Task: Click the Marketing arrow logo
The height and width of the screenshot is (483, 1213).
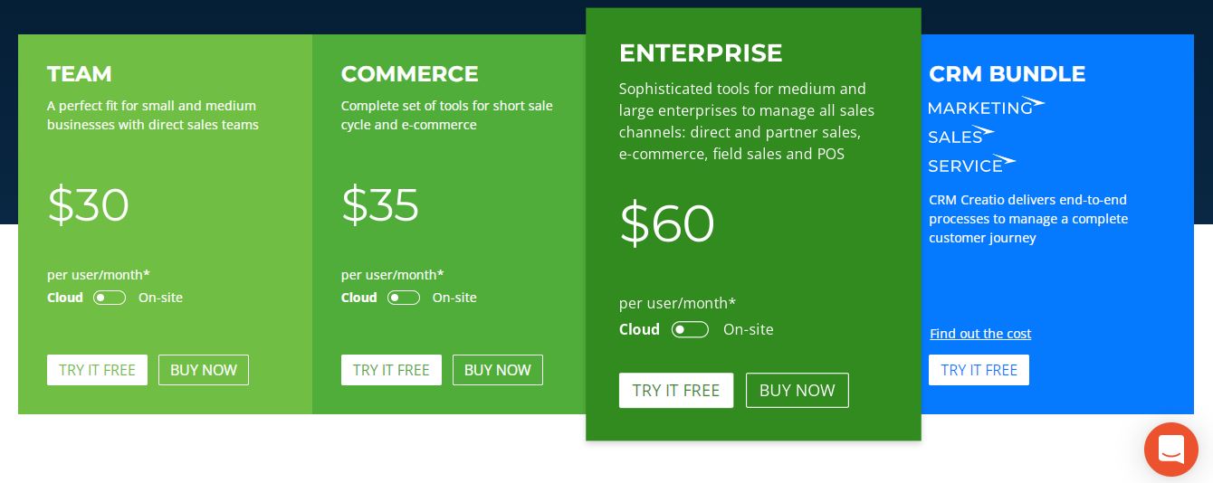Action: point(986,107)
